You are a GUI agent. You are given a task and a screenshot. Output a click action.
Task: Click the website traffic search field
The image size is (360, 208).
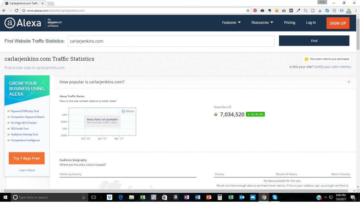tap(171, 41)
